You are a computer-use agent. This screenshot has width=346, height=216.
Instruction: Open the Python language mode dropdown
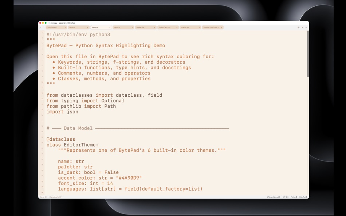(x=294, y=197)
